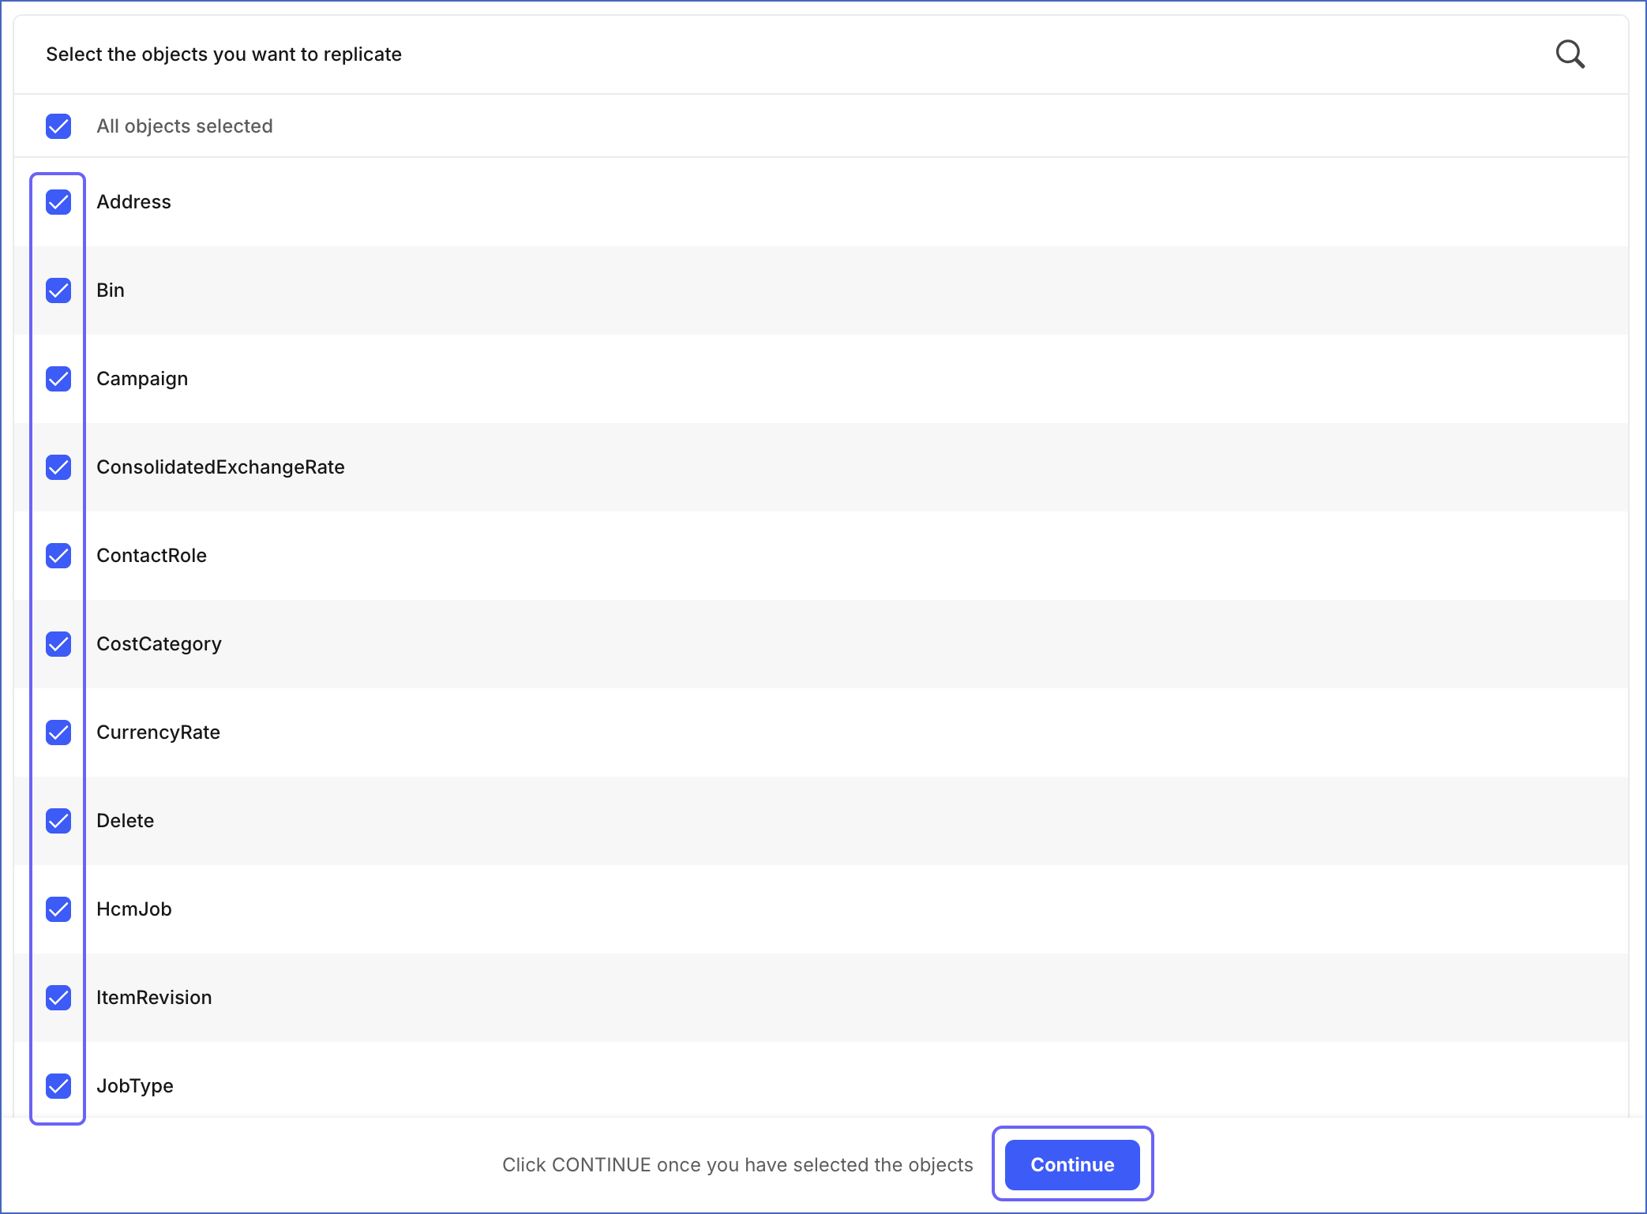
Task: Select the CurrencyRate row label
Action: [159, 733]
